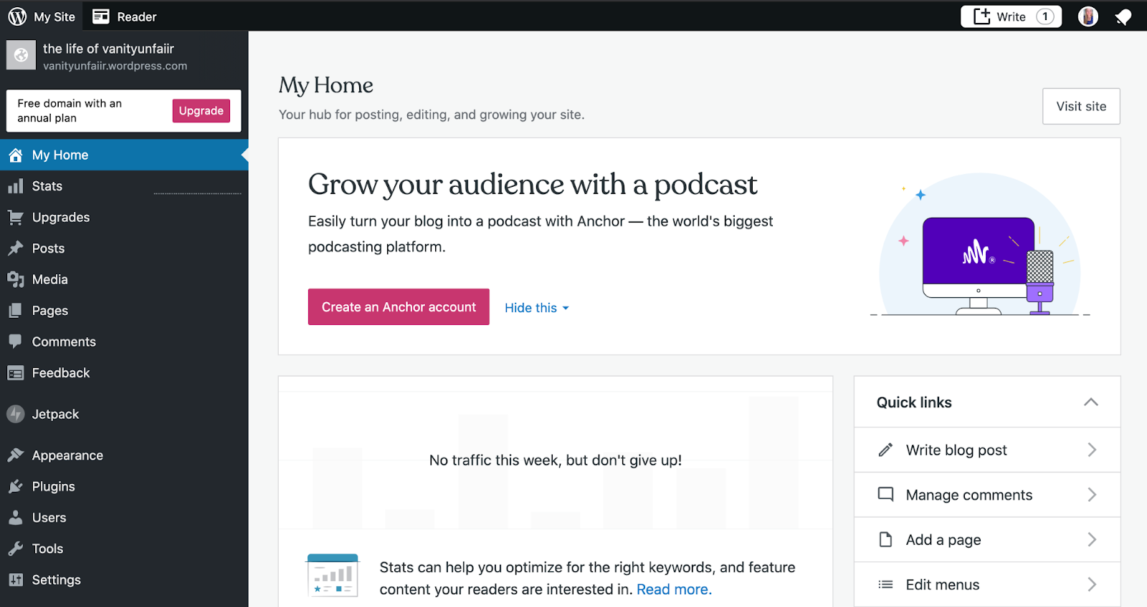Screen dimensions: 1147x607
Task: Click the draft count badge showing 1
Action: (1045, 16)
